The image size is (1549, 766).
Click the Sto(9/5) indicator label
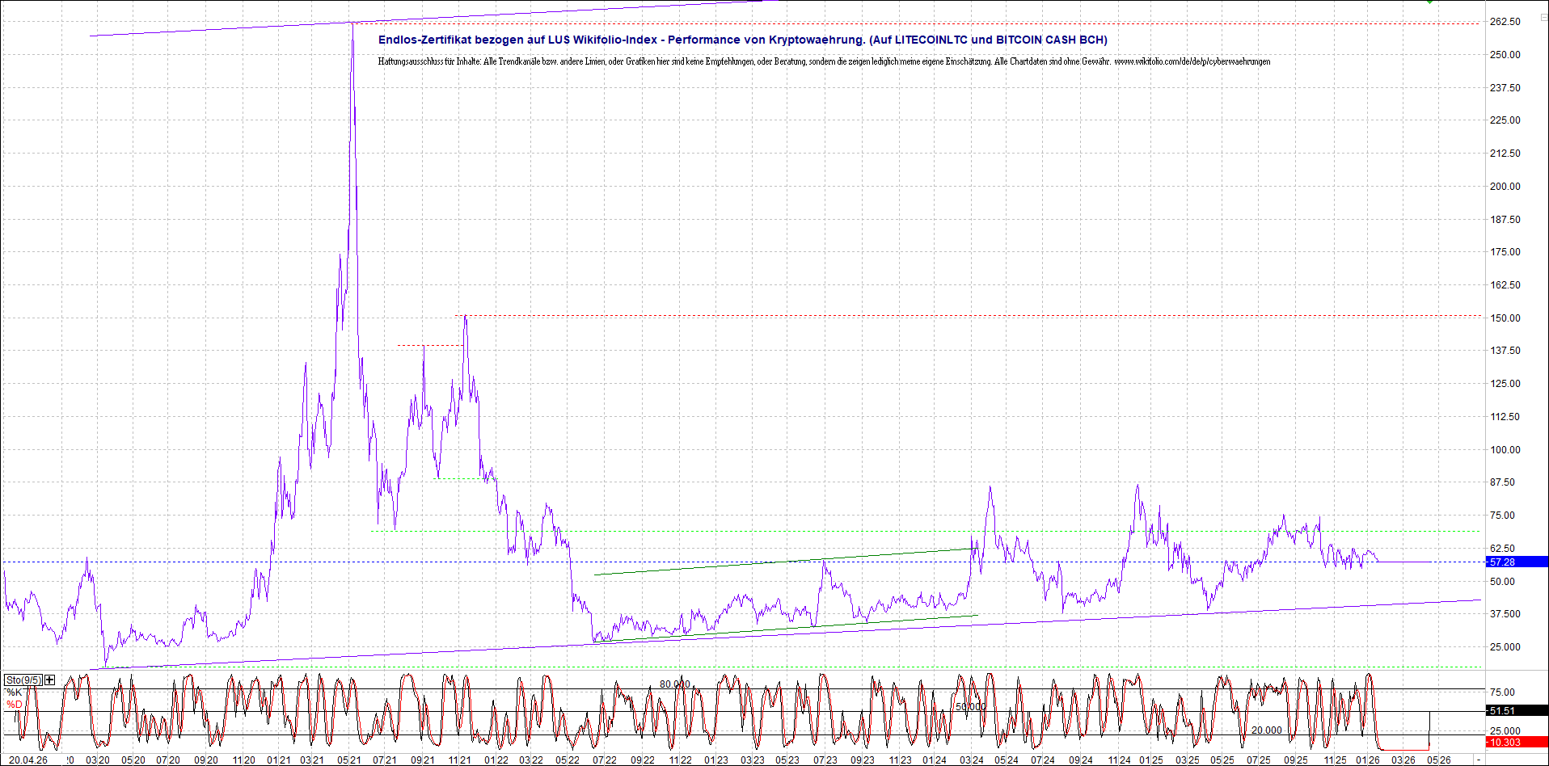[x=23, y=680]
